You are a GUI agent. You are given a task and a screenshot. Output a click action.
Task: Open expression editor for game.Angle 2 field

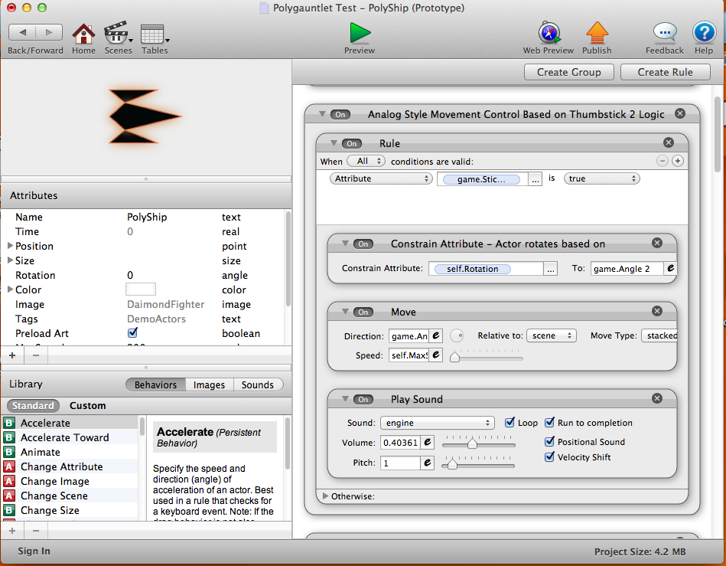tap(670, 269)
